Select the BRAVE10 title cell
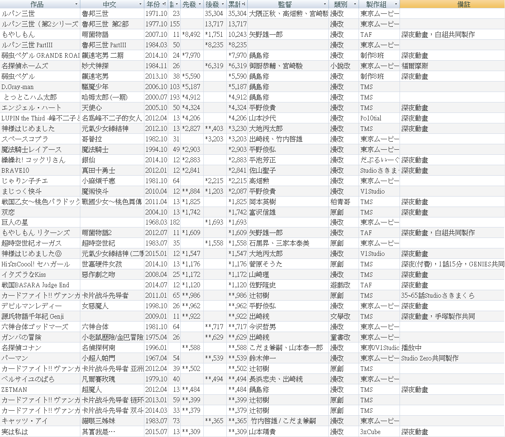Screen dimensions: 505x437 point(40,170)
